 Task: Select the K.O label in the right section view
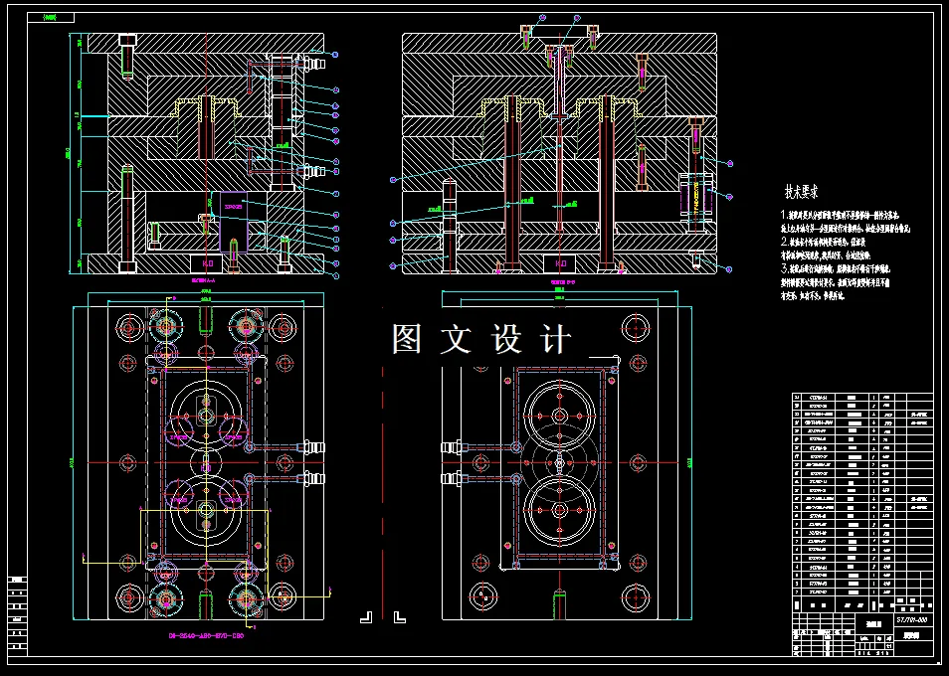[560, 264]
